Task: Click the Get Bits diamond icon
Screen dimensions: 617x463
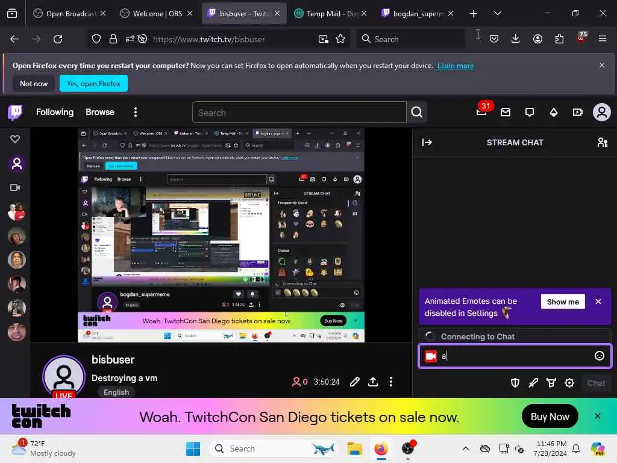Action: (554, 113)
